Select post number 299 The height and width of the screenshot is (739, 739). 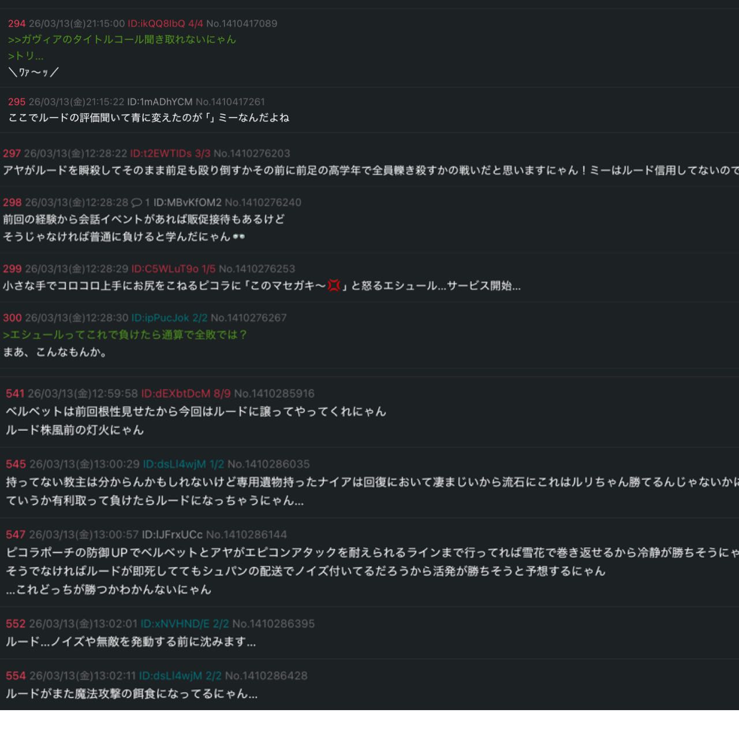[12, 269]
